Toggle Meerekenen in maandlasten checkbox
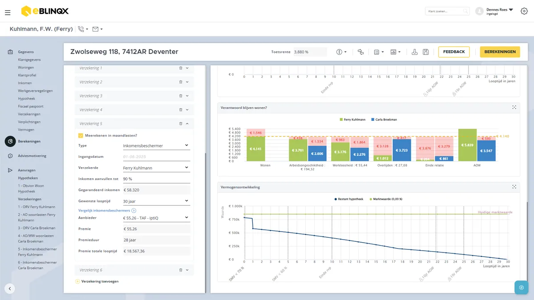The width and height of the screenshot is (534, 300). 81,136
